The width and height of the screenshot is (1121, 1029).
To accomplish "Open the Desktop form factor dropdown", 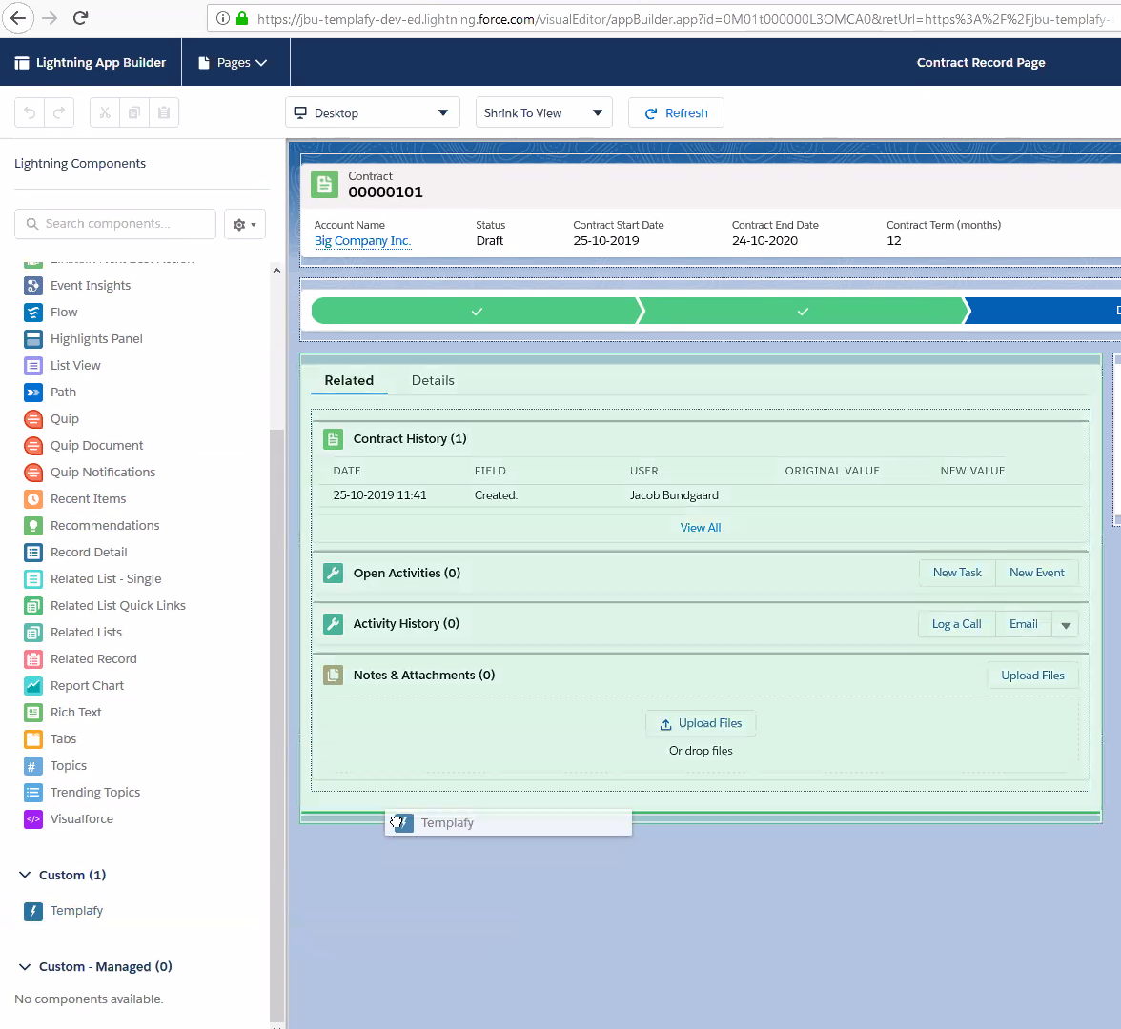I will coord(373,112).
